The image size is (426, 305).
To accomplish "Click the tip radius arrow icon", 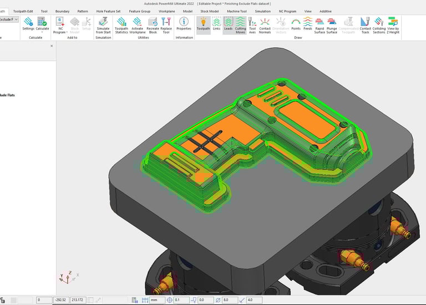I will tap(242, 300).
